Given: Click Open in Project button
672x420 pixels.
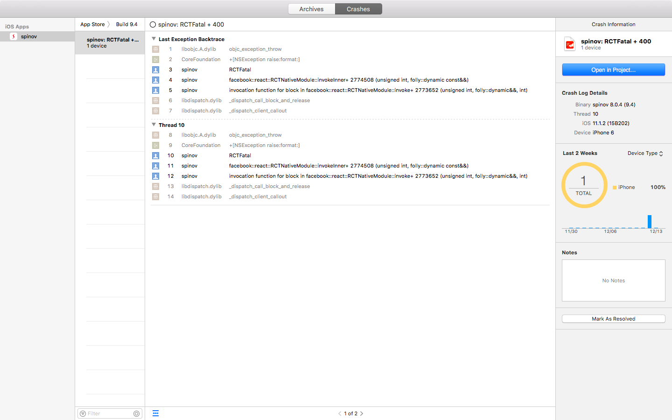Looking at the screenshot, I should click(x=613, y=70).
